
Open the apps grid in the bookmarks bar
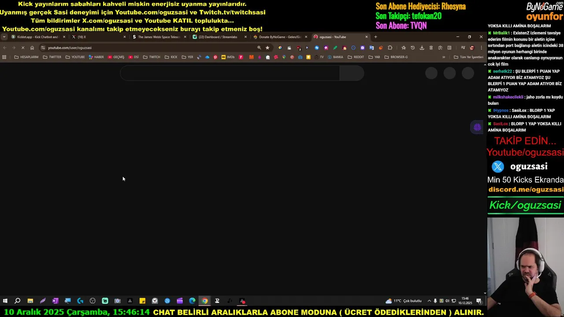[x=4, y=57]
